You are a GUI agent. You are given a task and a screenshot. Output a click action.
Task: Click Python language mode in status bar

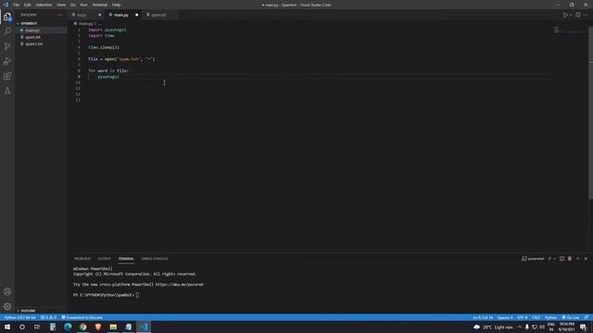coord(550,317)
